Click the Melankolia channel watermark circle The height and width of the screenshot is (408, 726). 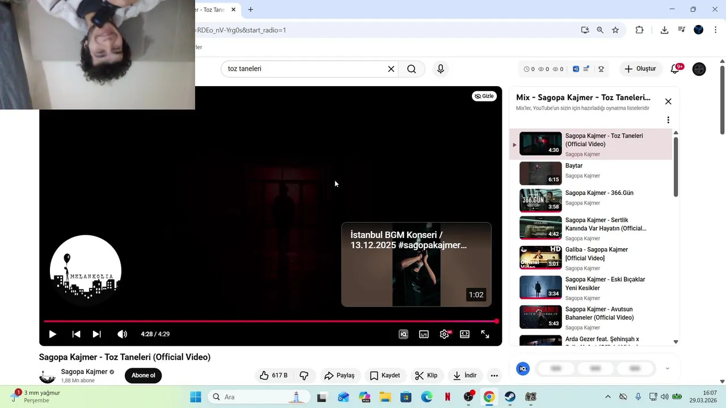(x=86, y=270)
